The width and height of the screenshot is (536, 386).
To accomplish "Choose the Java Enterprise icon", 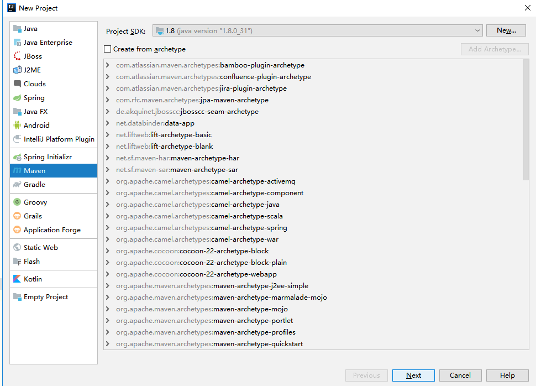I will pyautogui.click(x=17, y=43).
